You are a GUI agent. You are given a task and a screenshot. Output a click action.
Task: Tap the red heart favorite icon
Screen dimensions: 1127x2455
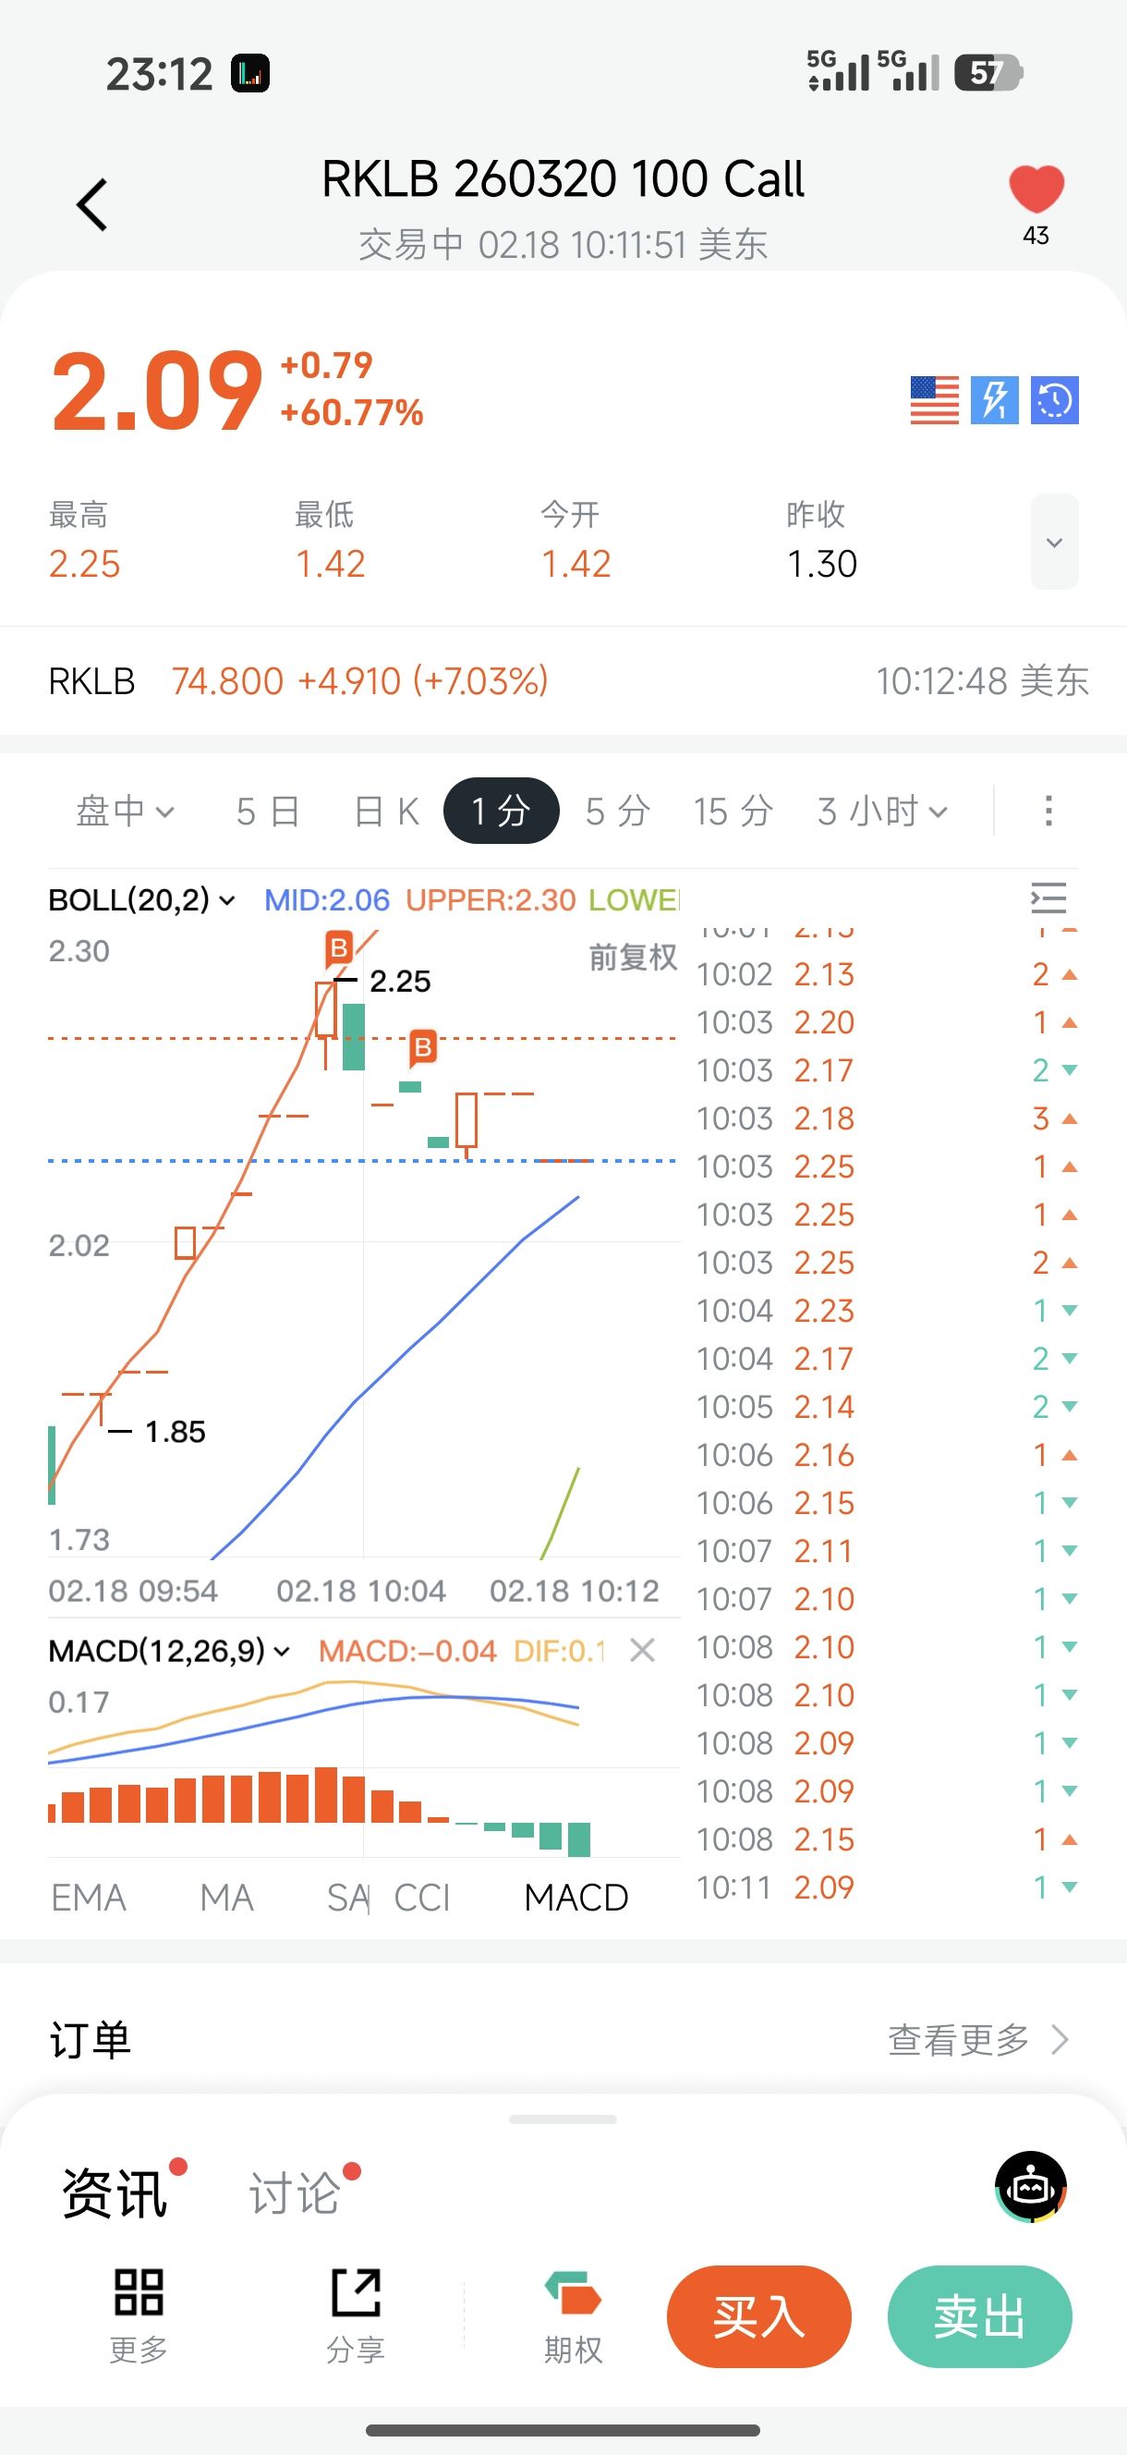[1036, 189]
